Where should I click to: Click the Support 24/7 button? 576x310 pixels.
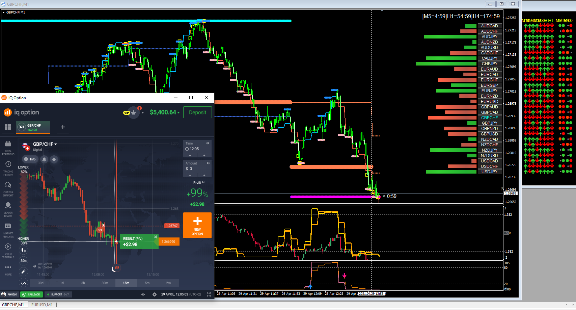click(x=58, y=294)
